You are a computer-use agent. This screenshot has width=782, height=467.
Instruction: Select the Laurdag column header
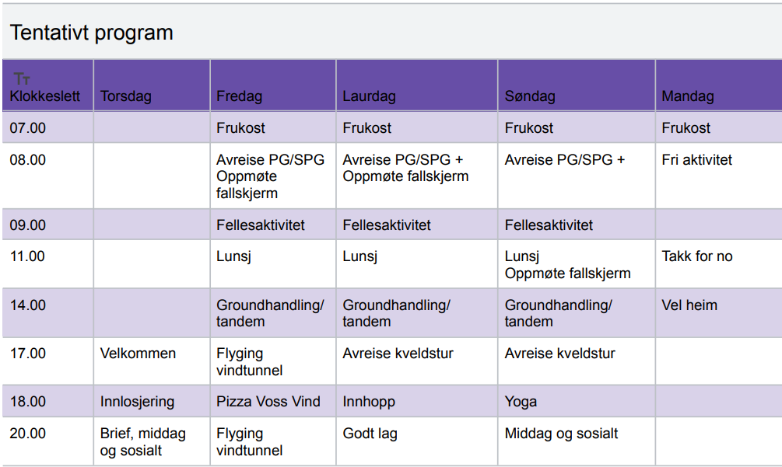coord(369,96)
